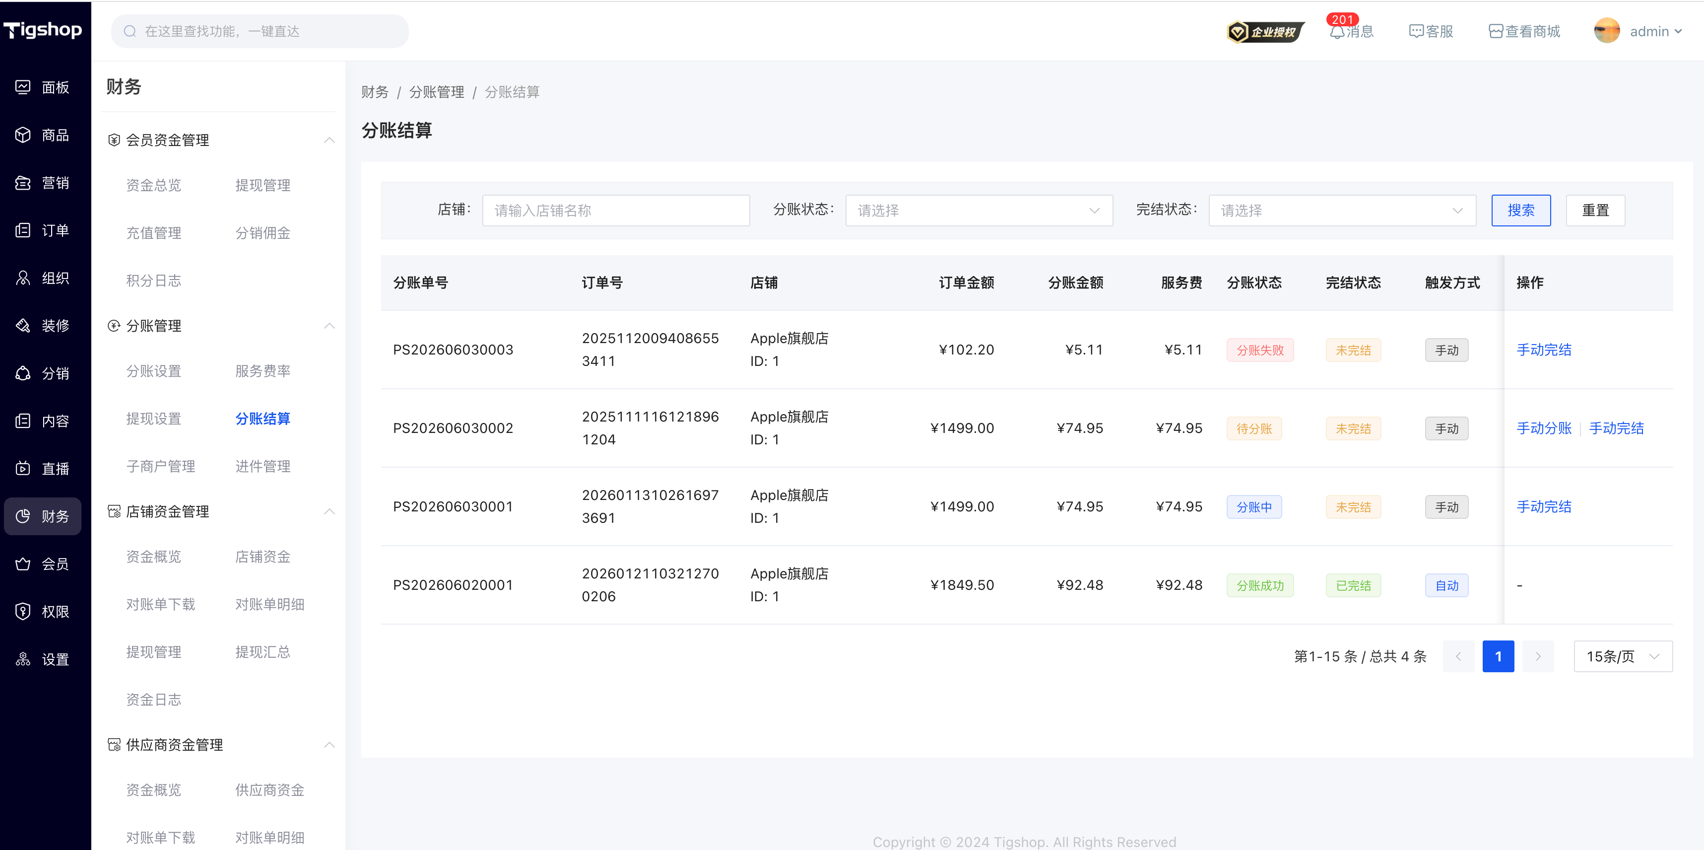Click the top function search box
Screen dimensions: 1704x850
click(x=260, y=31)
